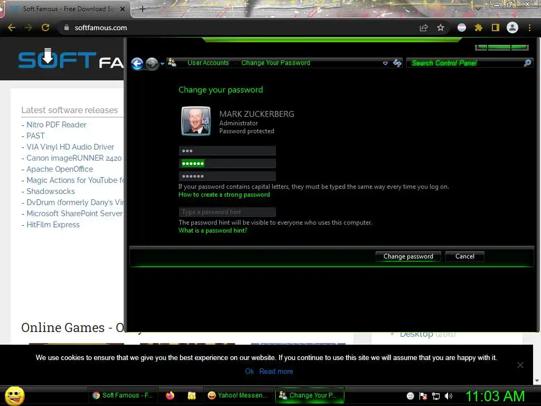The image size is (541, 406).
Task: Switch to Yahoo! Messenger taskbar button
Action: (238, 395)
